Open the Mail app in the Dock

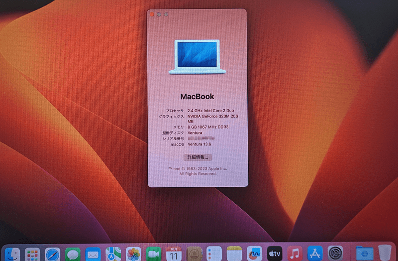pos(93,254)
